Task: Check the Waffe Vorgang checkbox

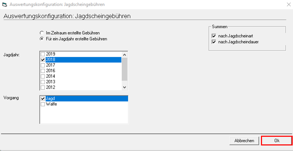Action: [x=43, y=104]
